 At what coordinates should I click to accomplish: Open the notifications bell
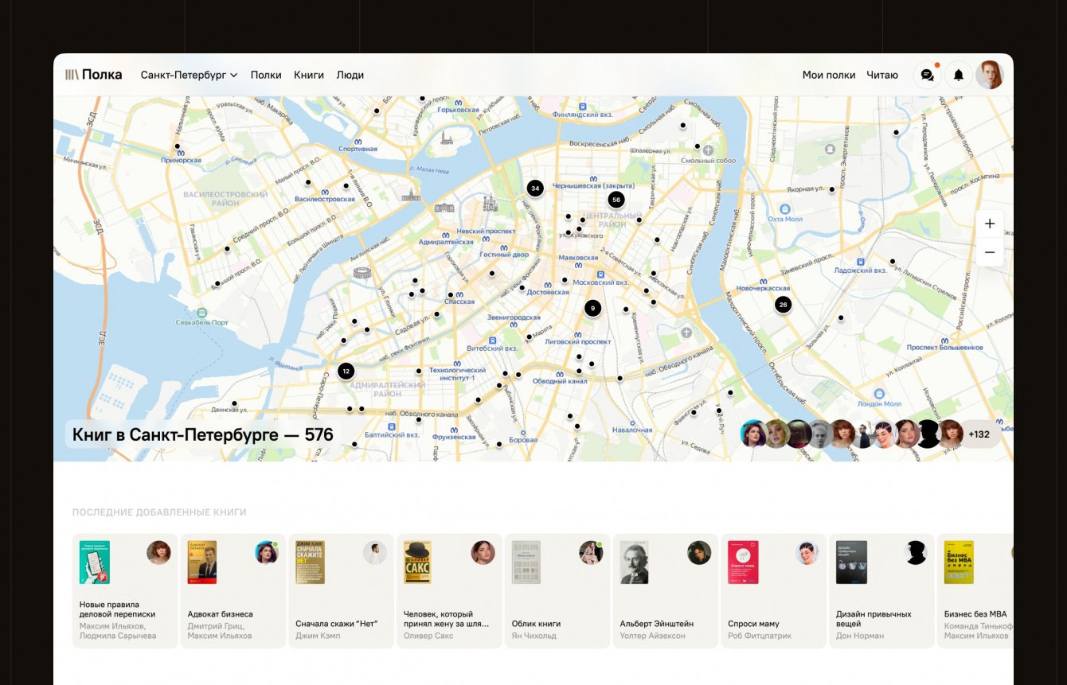[x=959, y=75]
